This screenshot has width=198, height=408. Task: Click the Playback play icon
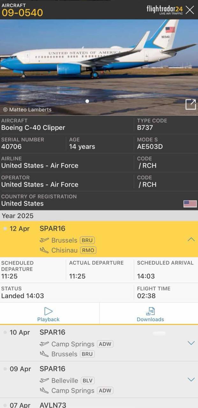tap(48, 311)
